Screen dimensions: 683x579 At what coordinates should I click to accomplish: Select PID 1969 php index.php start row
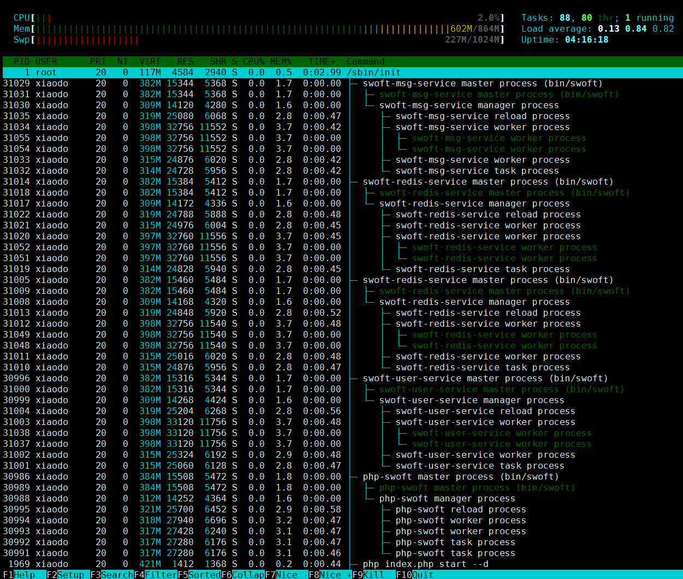click(342, 564)
